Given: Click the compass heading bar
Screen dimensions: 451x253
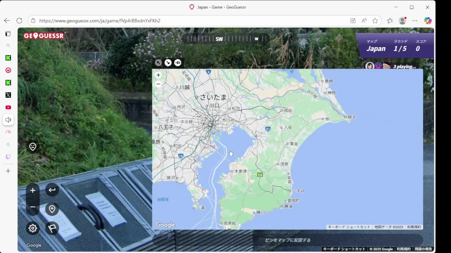Looking at the screenshot, I should 225,39.
